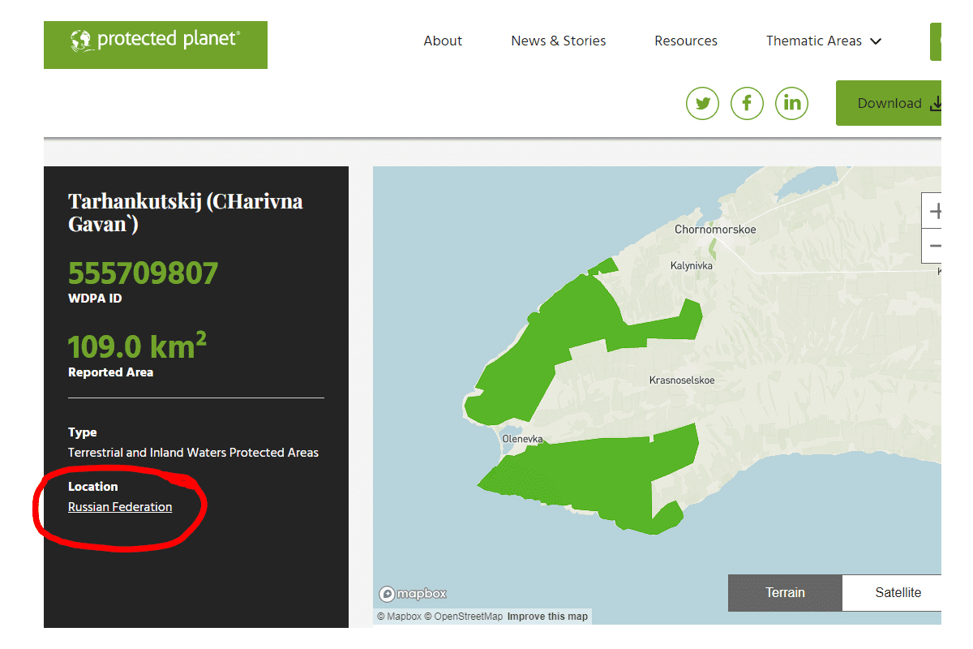This screenshot has width=973, height=649.
Task: Open the About menu item
Action: click(x=443, y=41)
